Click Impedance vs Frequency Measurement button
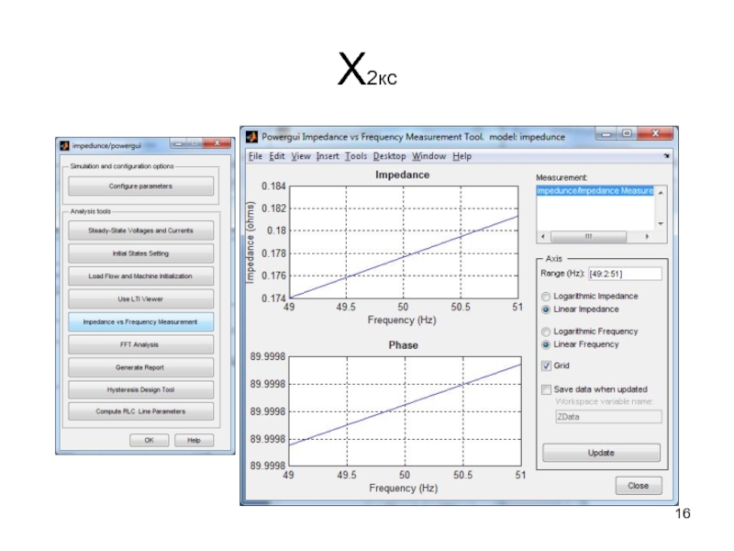Viewport: 734px width, 551px height. 141,322
